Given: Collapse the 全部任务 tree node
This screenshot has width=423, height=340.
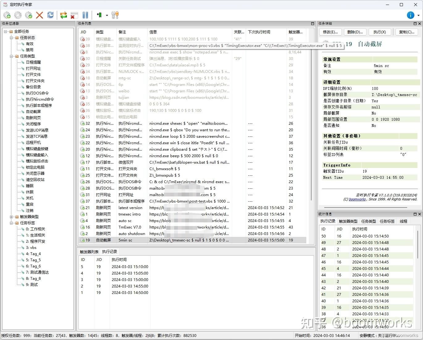Looking at the screenshot, I should click(x=6, y=31).
